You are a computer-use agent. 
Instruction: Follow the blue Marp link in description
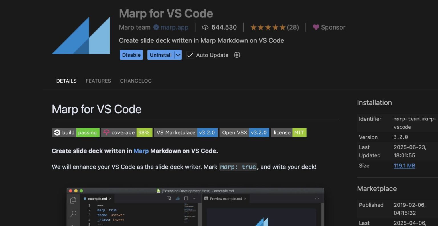(x=141, y=151)
